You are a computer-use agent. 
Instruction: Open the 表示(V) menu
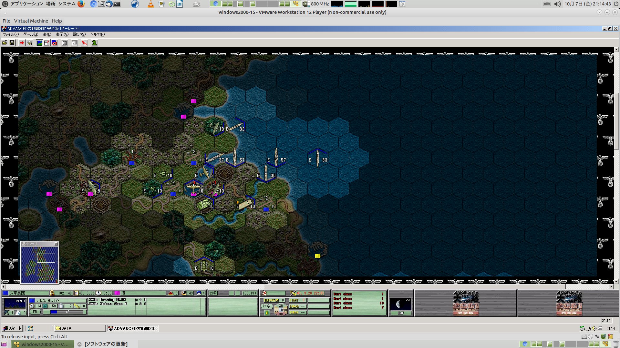62,34
